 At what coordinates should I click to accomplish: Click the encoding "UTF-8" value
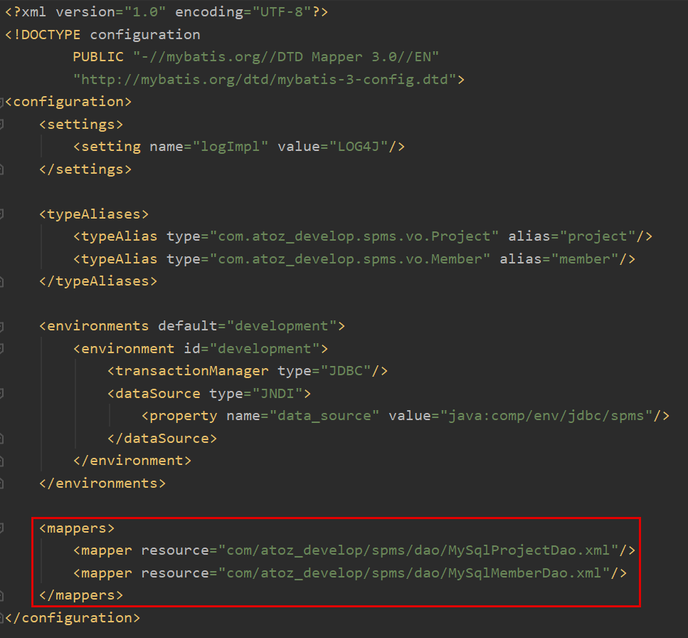(x=282, y=12)
